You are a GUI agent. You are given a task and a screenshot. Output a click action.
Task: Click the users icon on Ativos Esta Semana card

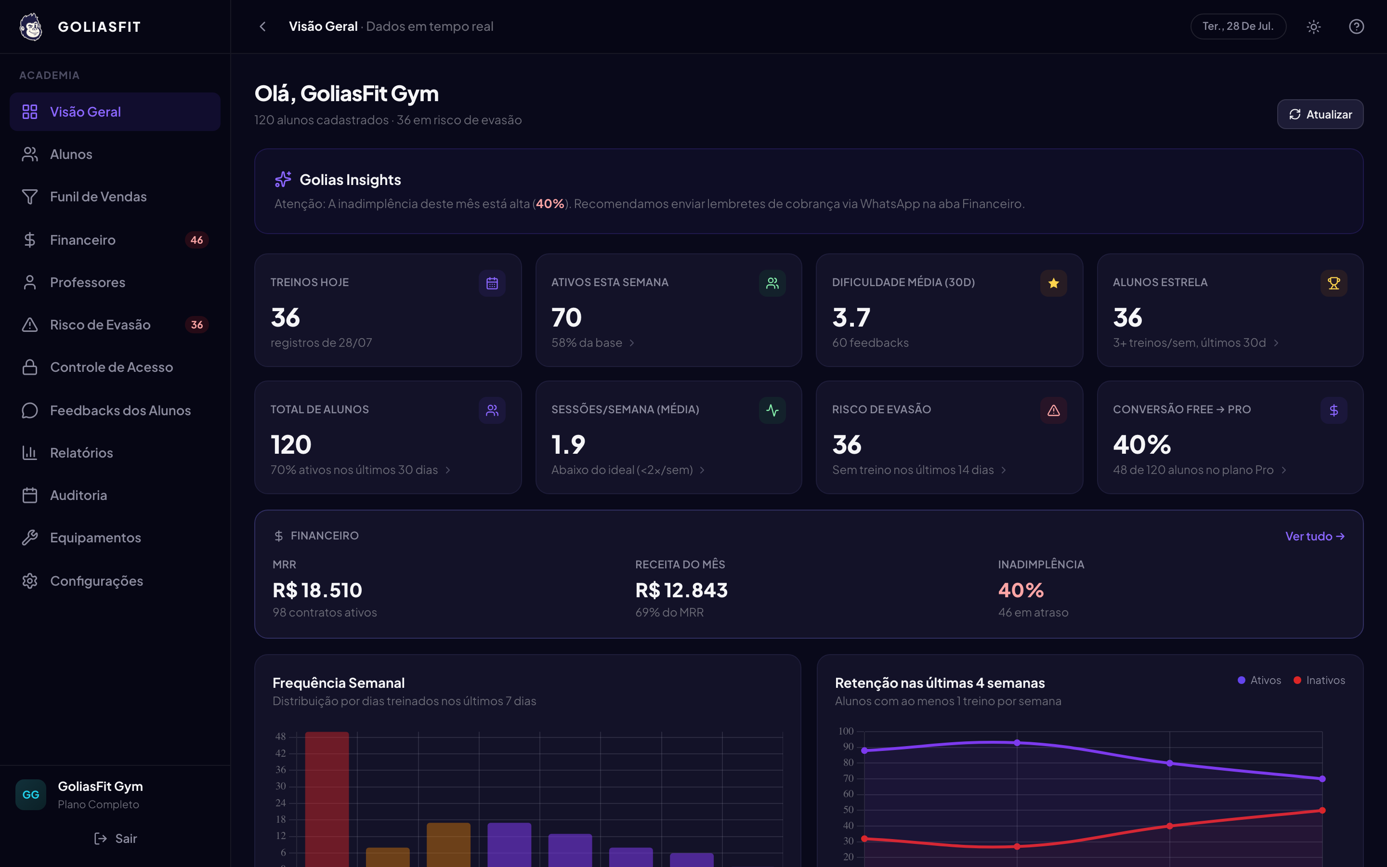(x=772, y=283)
